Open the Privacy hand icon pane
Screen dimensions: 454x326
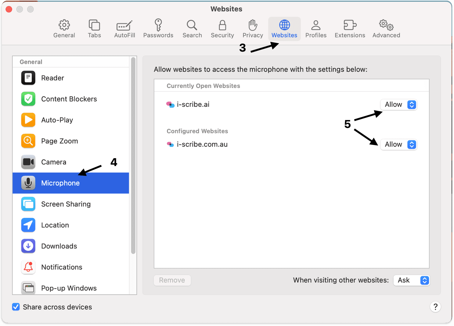point(253,29)
